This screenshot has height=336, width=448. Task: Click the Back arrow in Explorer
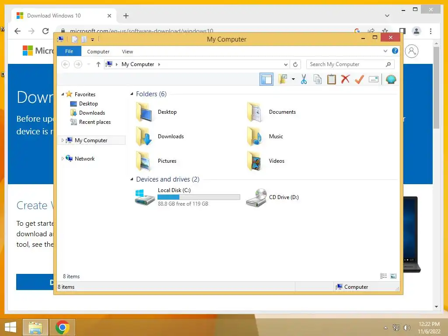[66, 64]
